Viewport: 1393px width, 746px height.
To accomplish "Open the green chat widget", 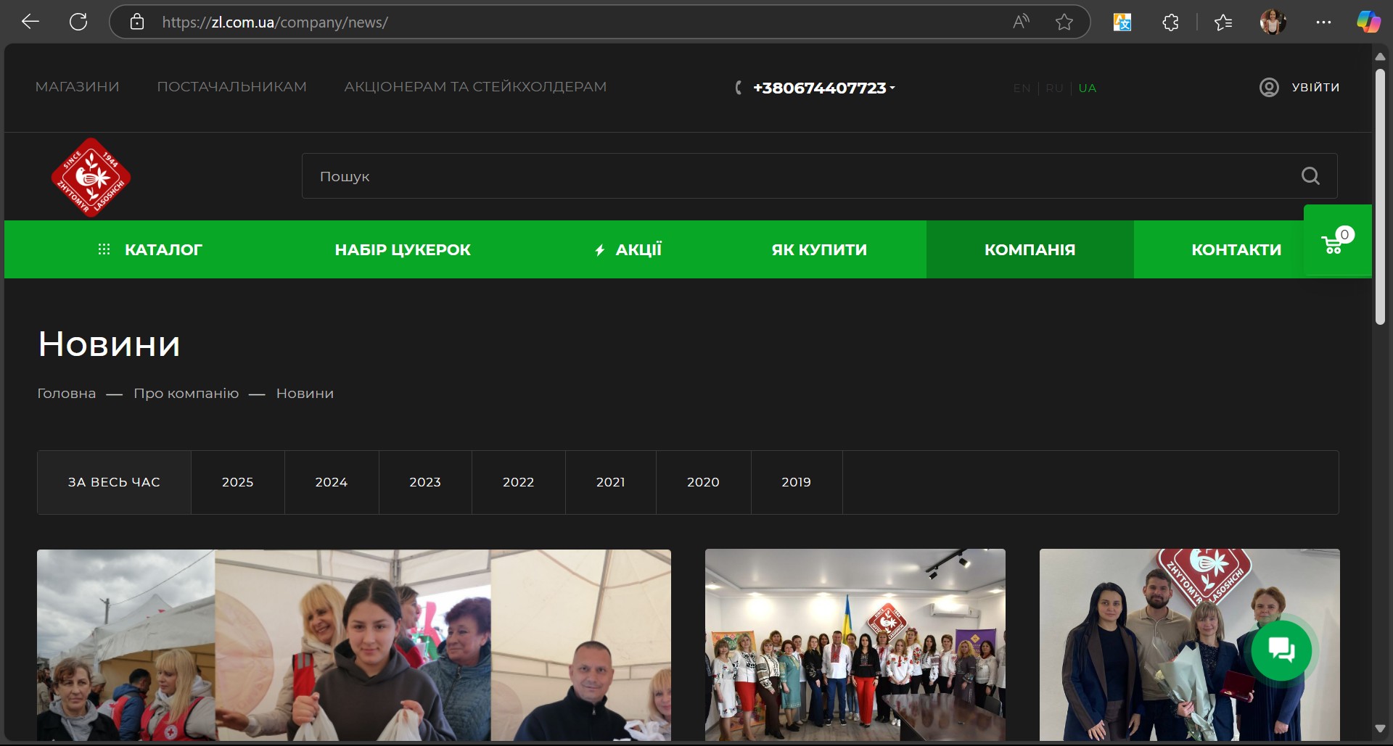I will [1281, 650].
